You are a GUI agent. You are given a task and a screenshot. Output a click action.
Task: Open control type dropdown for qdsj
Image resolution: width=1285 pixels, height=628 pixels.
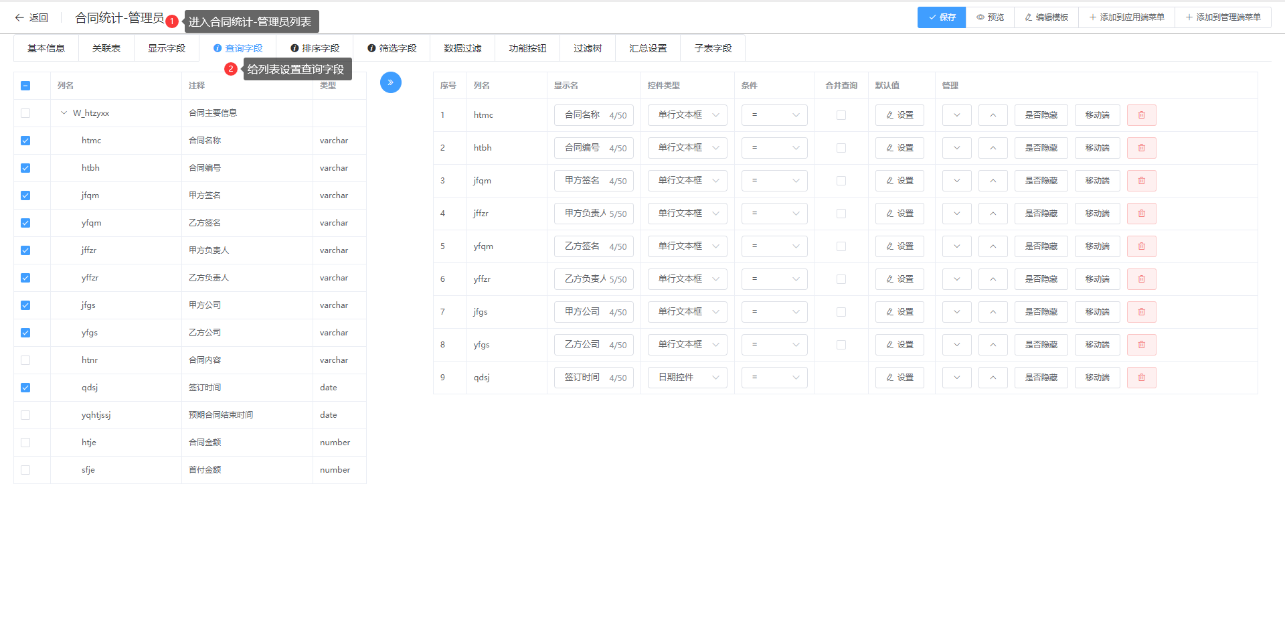pos(687,378)
